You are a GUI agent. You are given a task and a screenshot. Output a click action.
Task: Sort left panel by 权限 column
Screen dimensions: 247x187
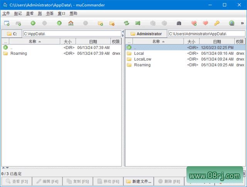[x=116, y=42]
